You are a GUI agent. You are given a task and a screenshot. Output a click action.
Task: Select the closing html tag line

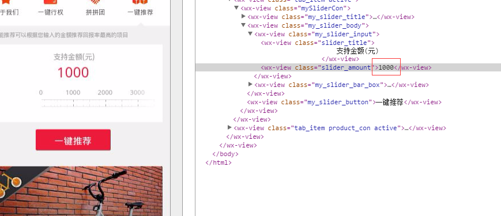coord(219,162)
